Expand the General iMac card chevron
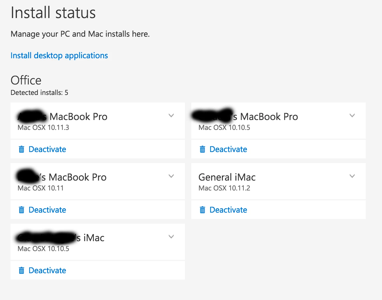Viewport: 382px width, 300px height. tap(352, 176)
